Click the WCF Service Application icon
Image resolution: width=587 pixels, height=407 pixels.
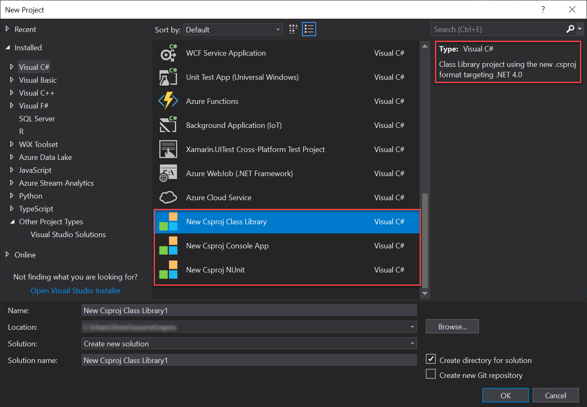tap(168, 53)
